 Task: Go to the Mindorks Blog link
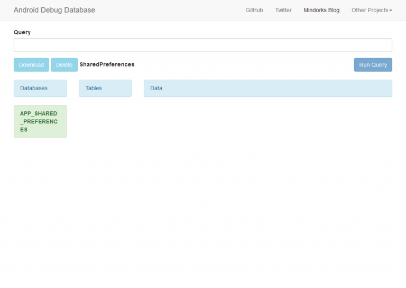tap(321, 10)
